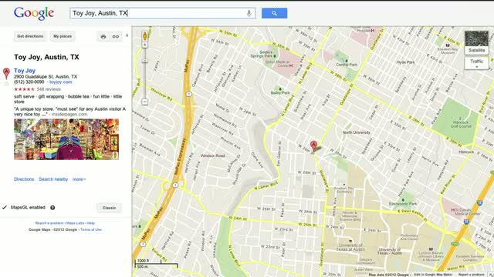Viewport: 494px width, 277px height.
Task: Open the Terms of Use link
Action: [x=91, y=229]
